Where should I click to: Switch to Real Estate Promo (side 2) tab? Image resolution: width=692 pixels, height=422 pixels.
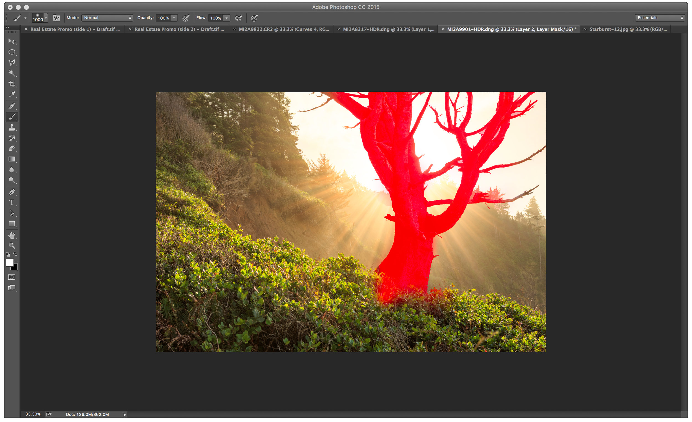tap(179, 29)
